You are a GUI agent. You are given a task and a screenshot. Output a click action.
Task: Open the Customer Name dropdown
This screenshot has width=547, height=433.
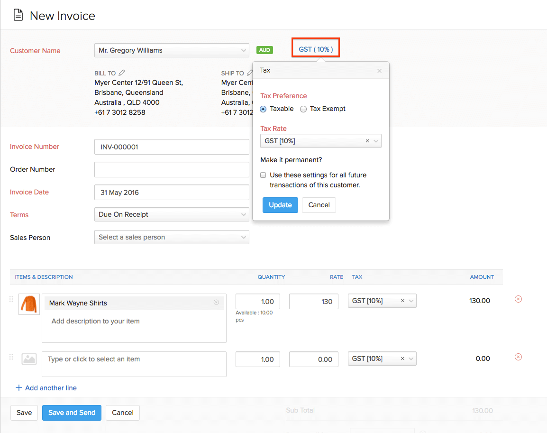[x=172, y=50]
